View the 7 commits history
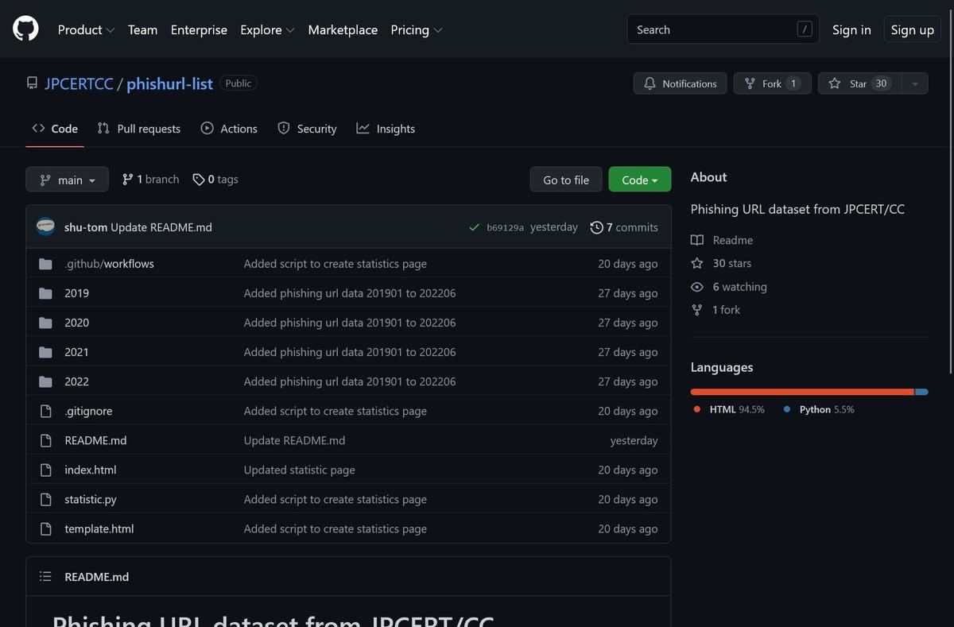The height and width of the screenshot is (627, 954). (624, 227)
